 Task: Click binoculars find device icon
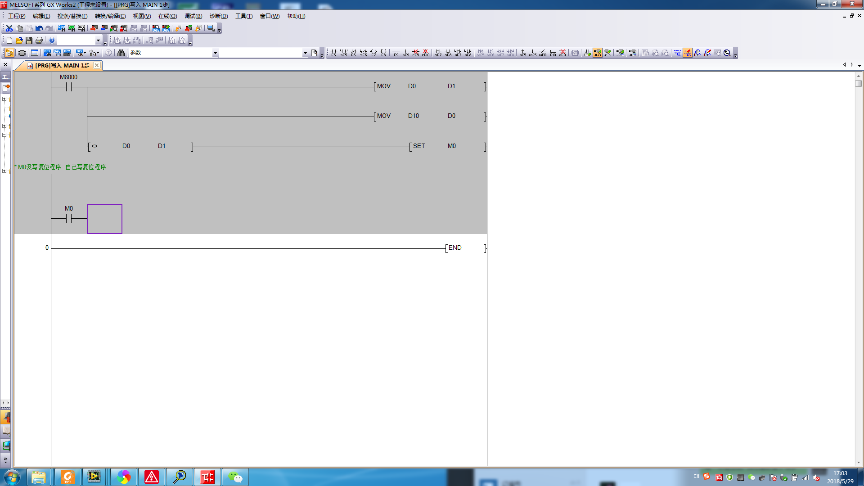pos(121,53)
